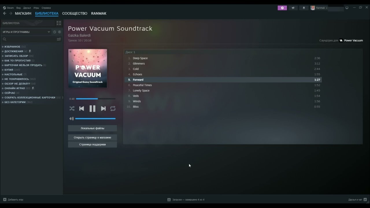Open the Ranmak account dropdown
The width and height of the screenshot is (370, 208).
tap(319, 8)
